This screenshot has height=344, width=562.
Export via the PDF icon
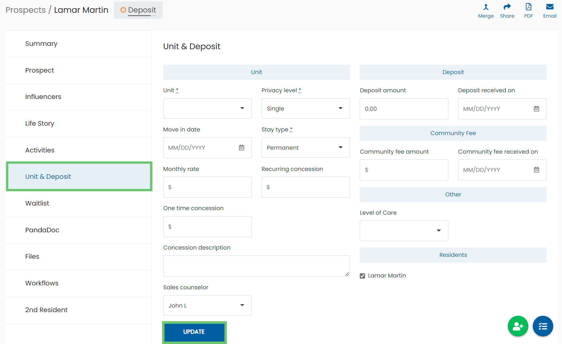pos(529,7)
